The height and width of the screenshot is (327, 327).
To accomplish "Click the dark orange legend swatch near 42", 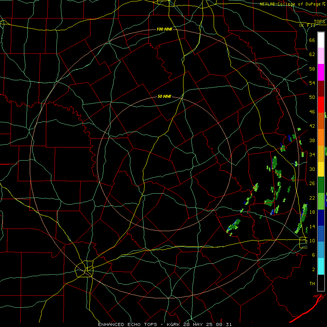I will (x=321, y=121).
